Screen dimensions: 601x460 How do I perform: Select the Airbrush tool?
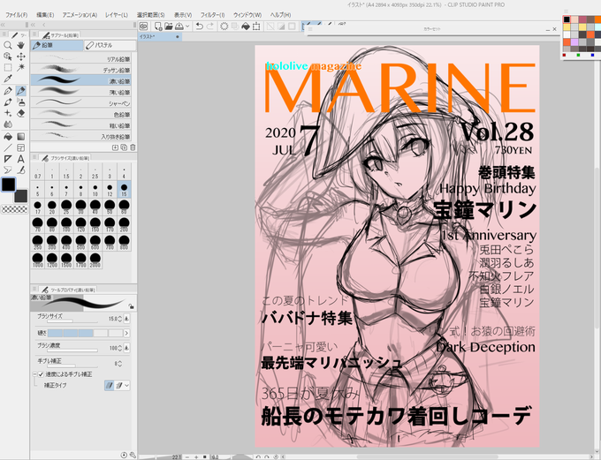[20, 102]
